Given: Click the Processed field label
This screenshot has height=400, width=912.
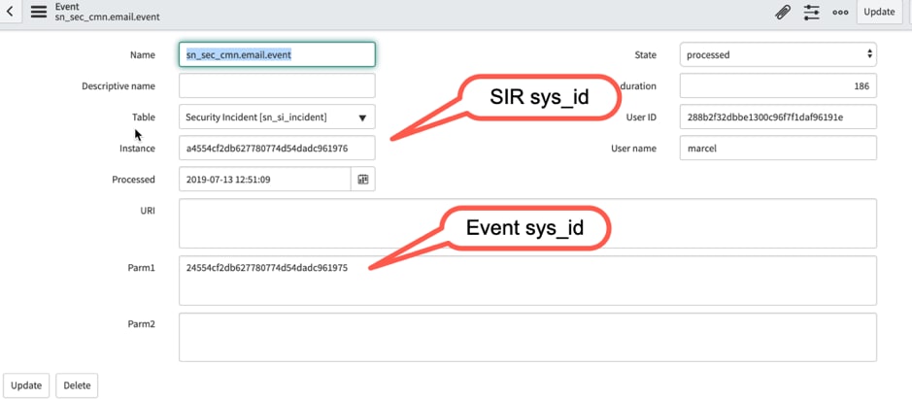Looking at the screenshot, I should click(133, 180).
